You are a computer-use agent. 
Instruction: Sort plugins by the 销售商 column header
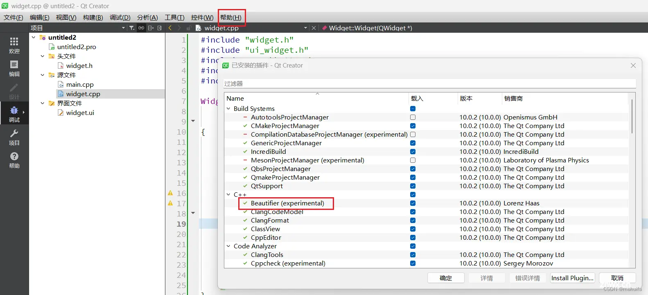[x=565, y=98]
